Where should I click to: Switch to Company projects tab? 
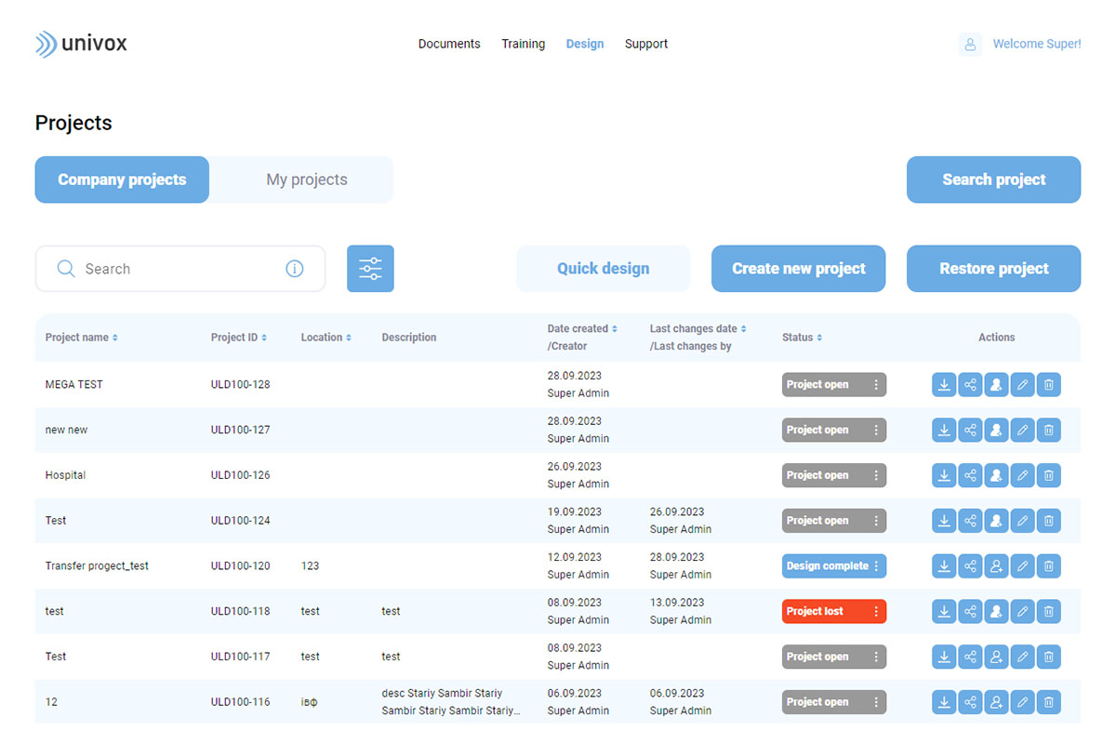[122, 179]
